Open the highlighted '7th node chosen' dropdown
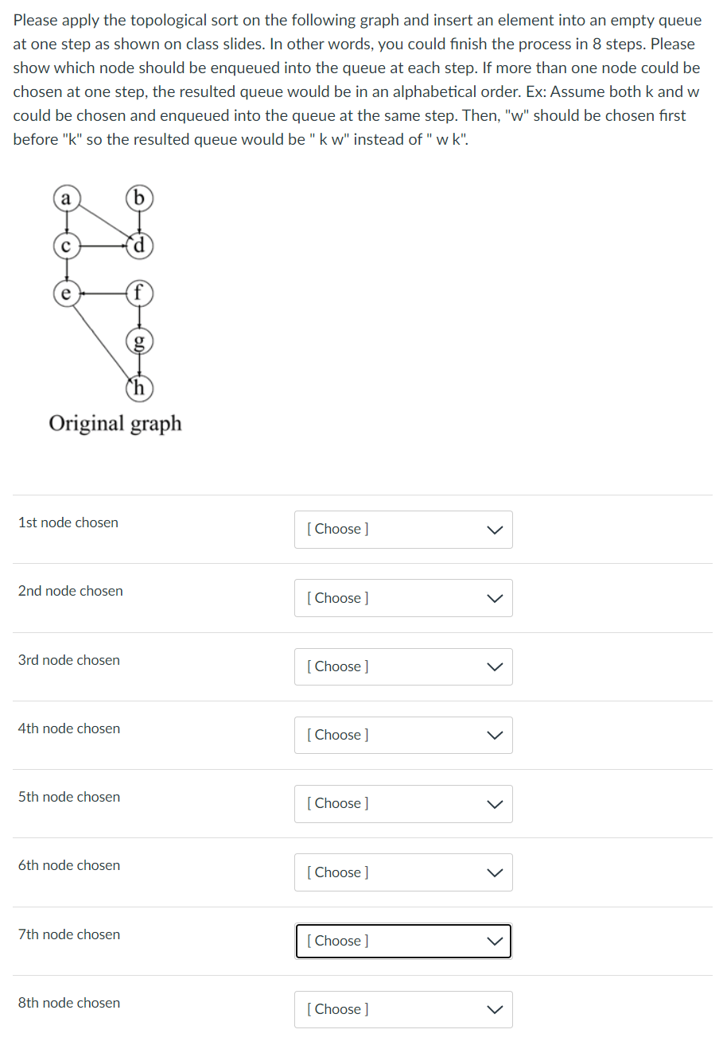Screen dimensions: 723x1041 click(403, 940)
